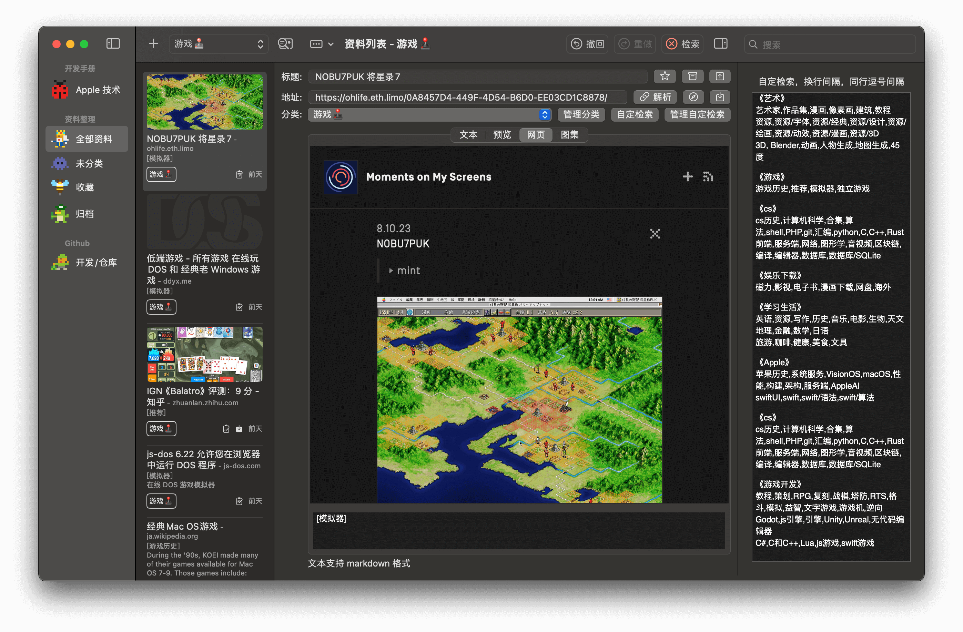Select 收藏 in the sidebar
Image resolution: width=963 pixels, height=632 pixels.
click(x=87, y=187)
